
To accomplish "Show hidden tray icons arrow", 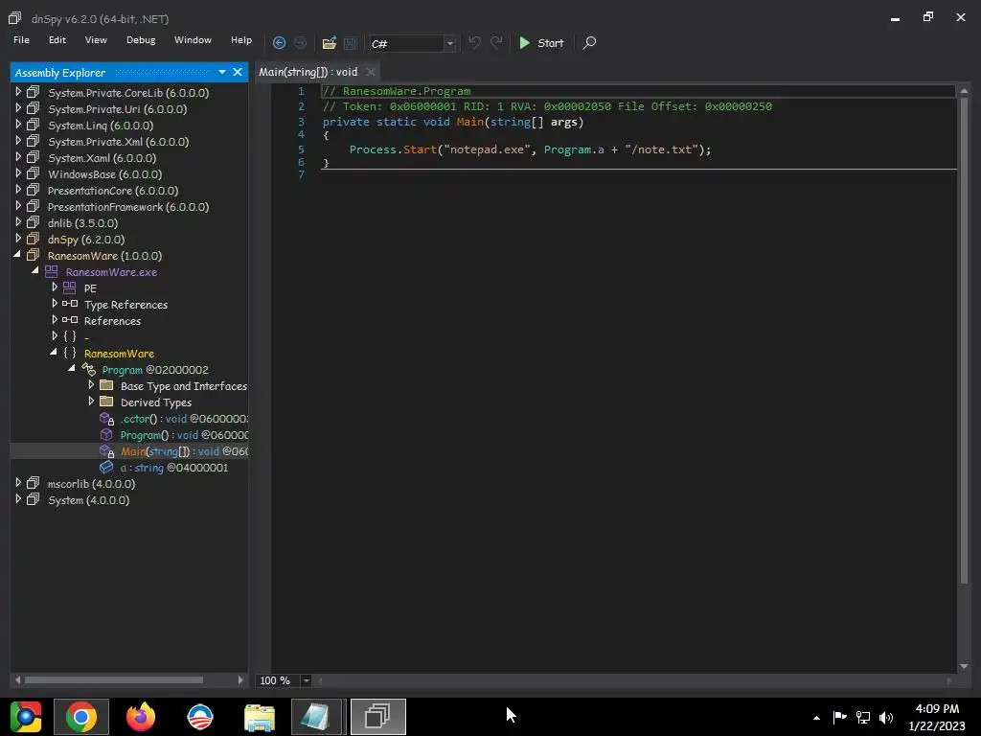I will [x=816, y=718].
